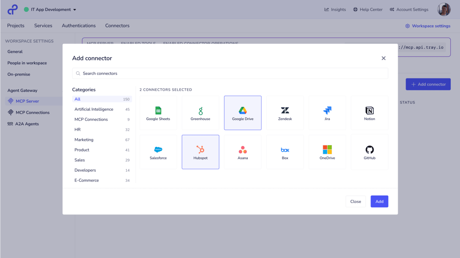Select the Greenhouse connector
Screen dimensions: 460x258
[x=200, y=113]
